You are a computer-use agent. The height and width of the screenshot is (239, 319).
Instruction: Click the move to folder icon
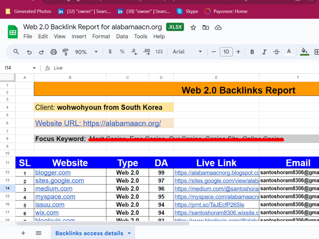click(206, 27)
